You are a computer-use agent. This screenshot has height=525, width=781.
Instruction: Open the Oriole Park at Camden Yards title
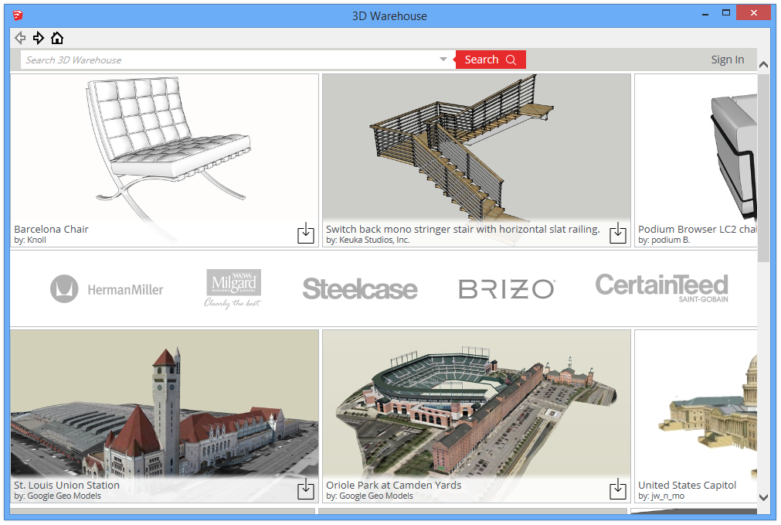point(393,485)
